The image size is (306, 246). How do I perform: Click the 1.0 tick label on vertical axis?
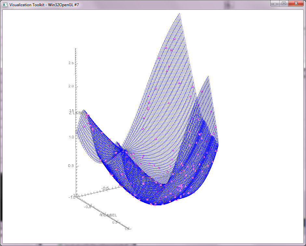(71, 137)
